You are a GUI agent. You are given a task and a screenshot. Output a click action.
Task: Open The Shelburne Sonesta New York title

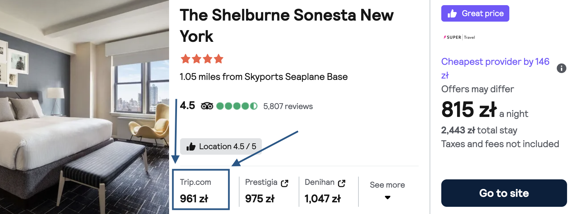point(287,26)
